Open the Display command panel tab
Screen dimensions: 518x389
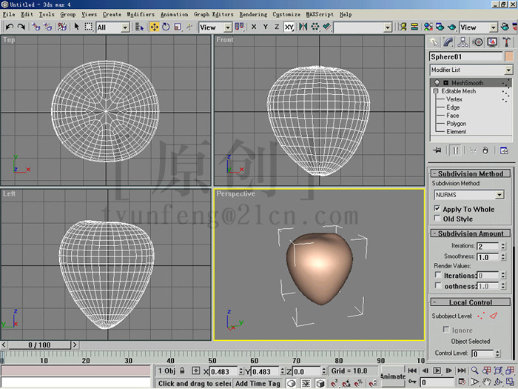click(x=492, y=42)
